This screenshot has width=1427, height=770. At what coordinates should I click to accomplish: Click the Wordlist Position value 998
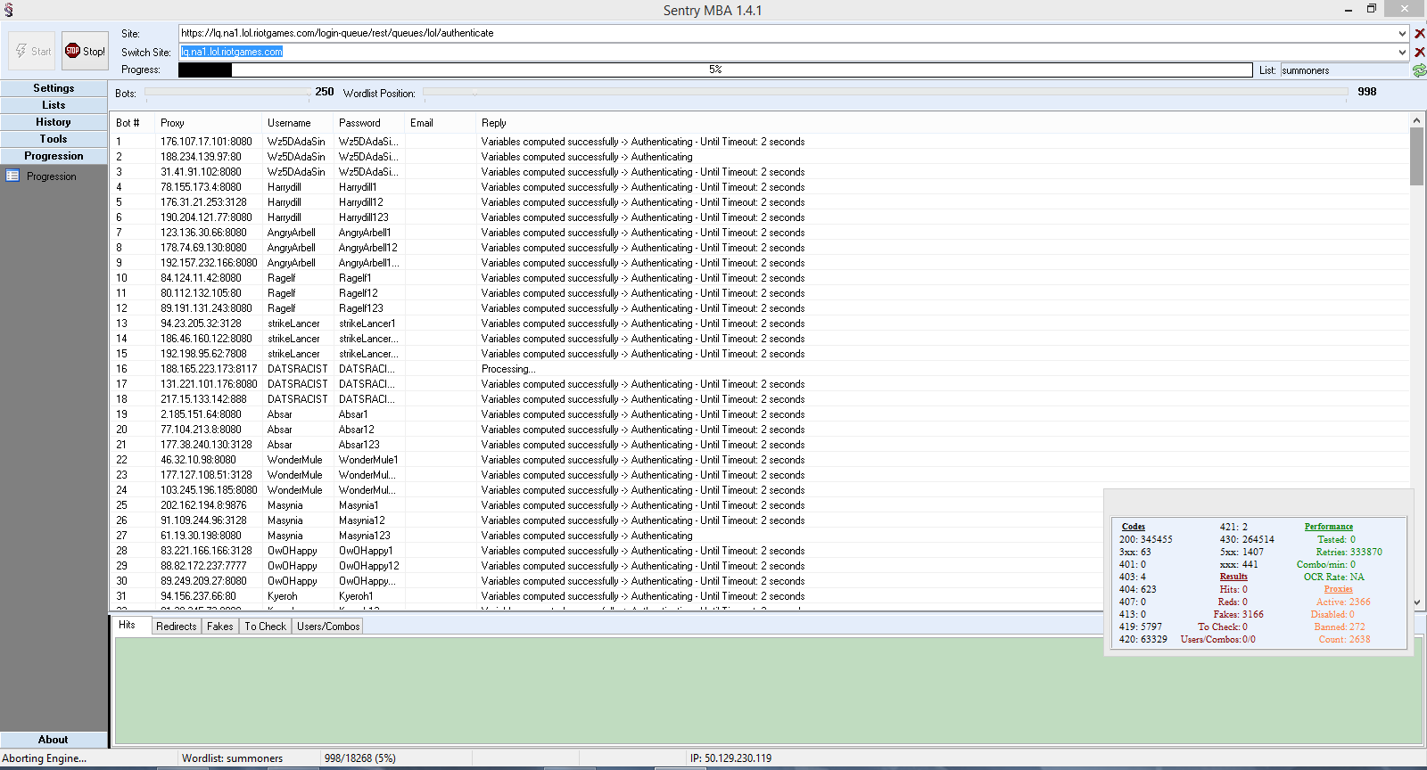pyautogui.click(x=1367, y=92)
